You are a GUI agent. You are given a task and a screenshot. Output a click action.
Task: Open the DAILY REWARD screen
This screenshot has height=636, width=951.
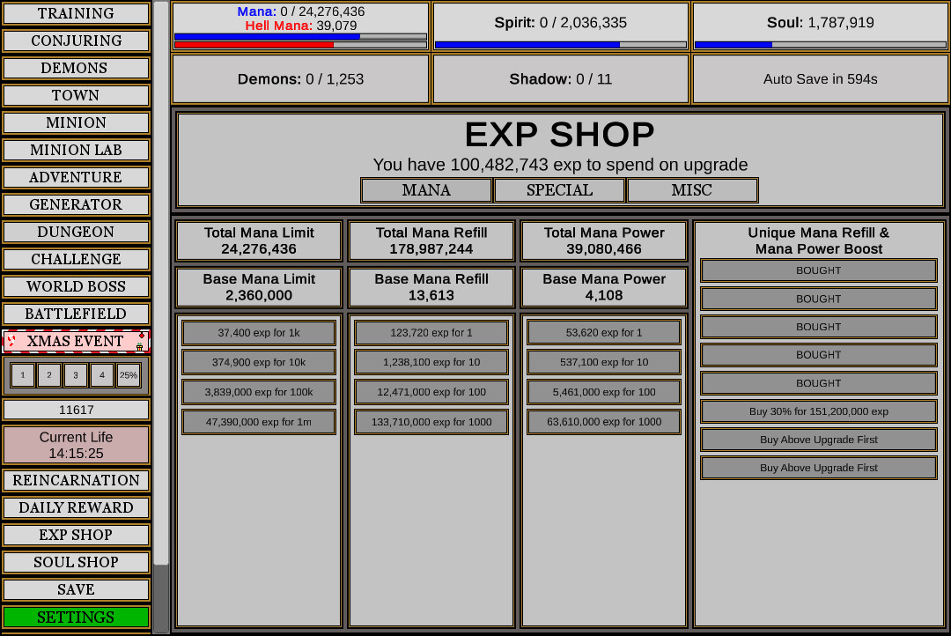point(76,507)
